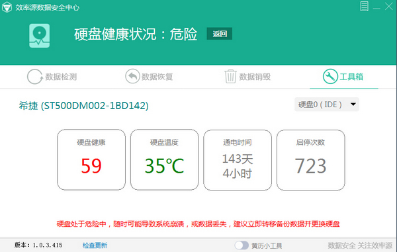
Task: Click the 数据安全 关注效率源 slogan text
Action: [x=360, y=245]
